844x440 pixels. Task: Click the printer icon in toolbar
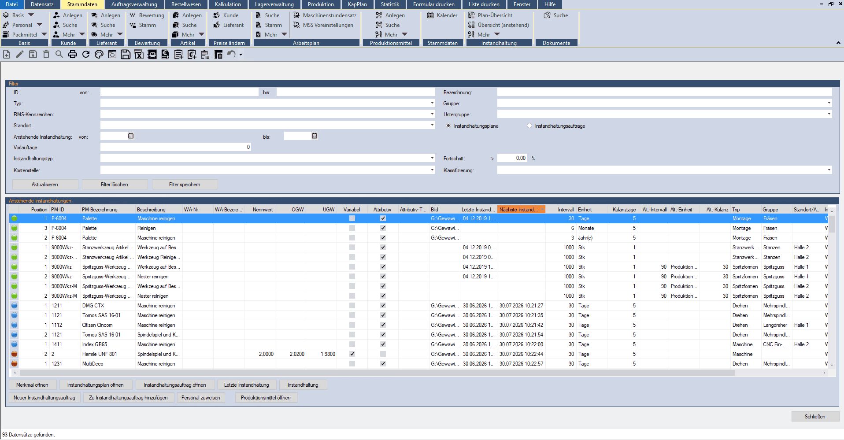[73, 54]
